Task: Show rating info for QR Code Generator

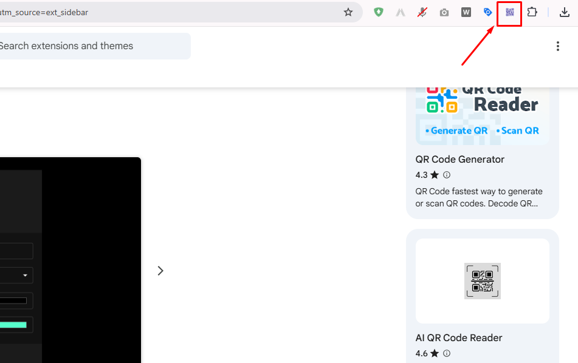Action: pyautogui.click(x=446, y=175)
